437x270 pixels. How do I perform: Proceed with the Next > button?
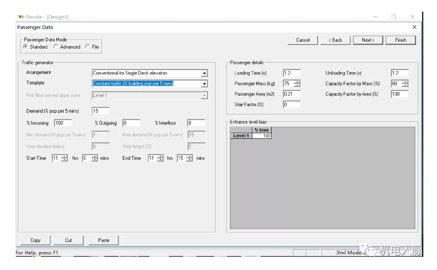point(368,40)
